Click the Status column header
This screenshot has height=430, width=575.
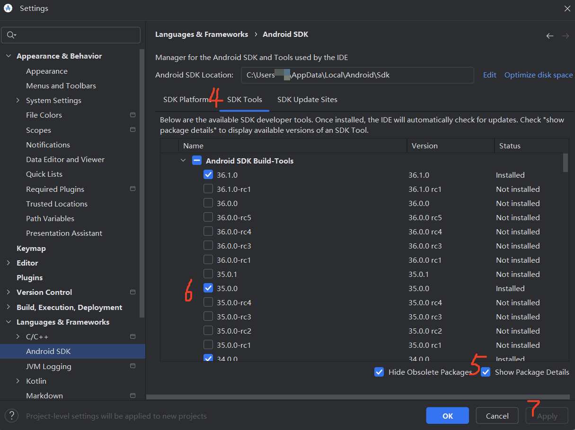pos(531,146)
